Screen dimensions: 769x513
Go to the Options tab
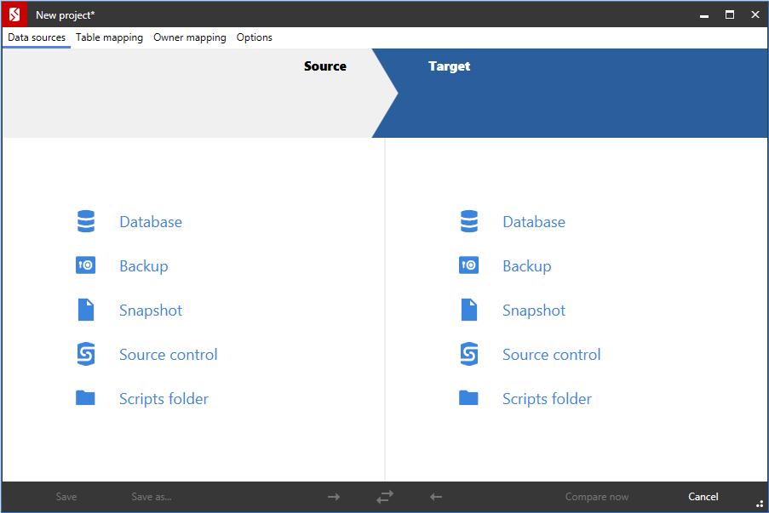pos(254,37)
